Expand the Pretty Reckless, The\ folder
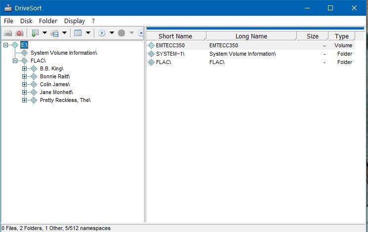The height and width of the screenshot is (232, 368). pyautogui.click(x=24, y=100)
